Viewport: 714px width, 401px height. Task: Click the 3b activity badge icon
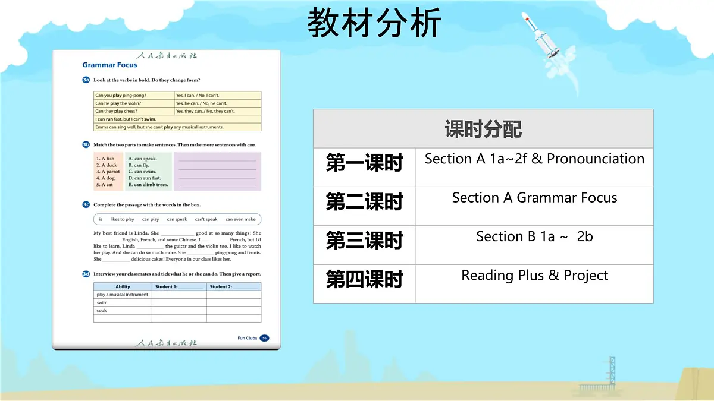85,144
